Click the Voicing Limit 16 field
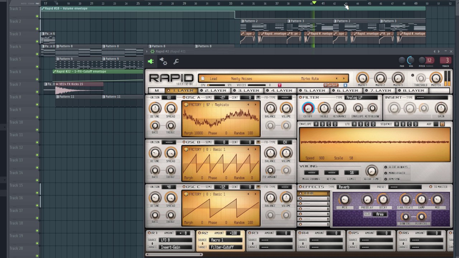Screen dimensions: 459x258 352,173
